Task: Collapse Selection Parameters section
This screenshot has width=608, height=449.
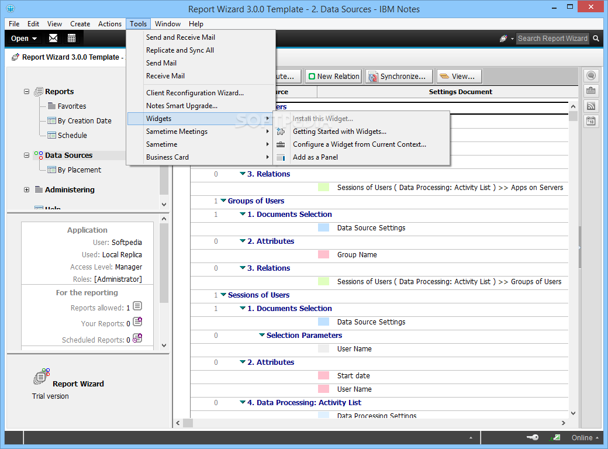Action: pos(262,335)
